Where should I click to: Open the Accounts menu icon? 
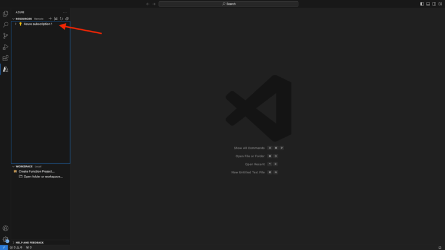5,228
